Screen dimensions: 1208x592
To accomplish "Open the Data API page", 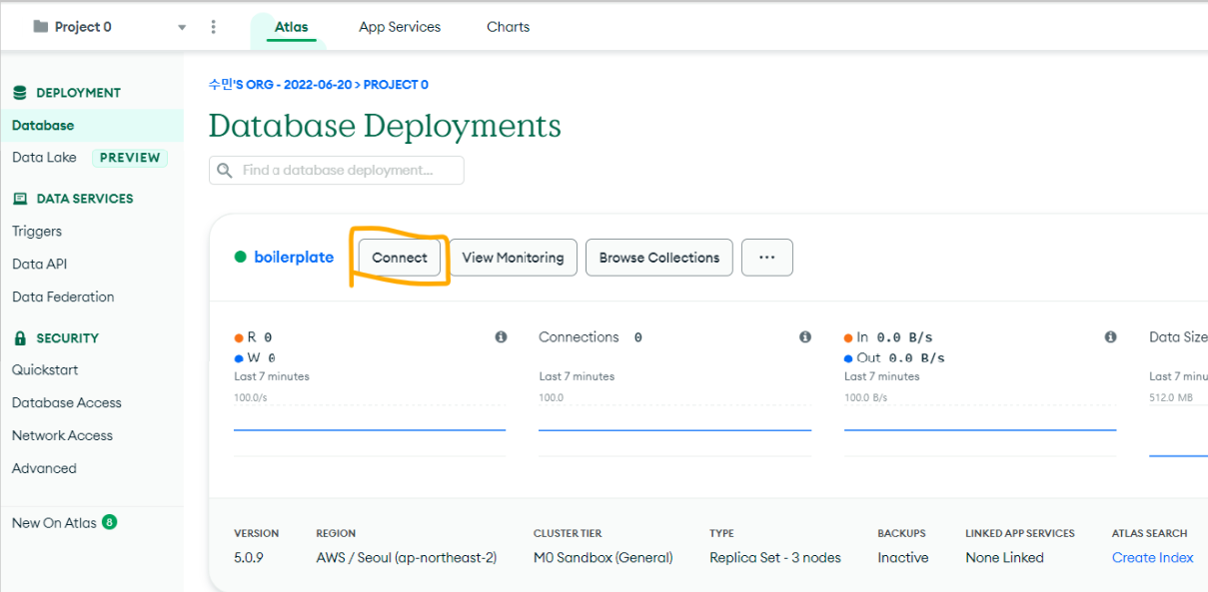I will coord(40,265).
